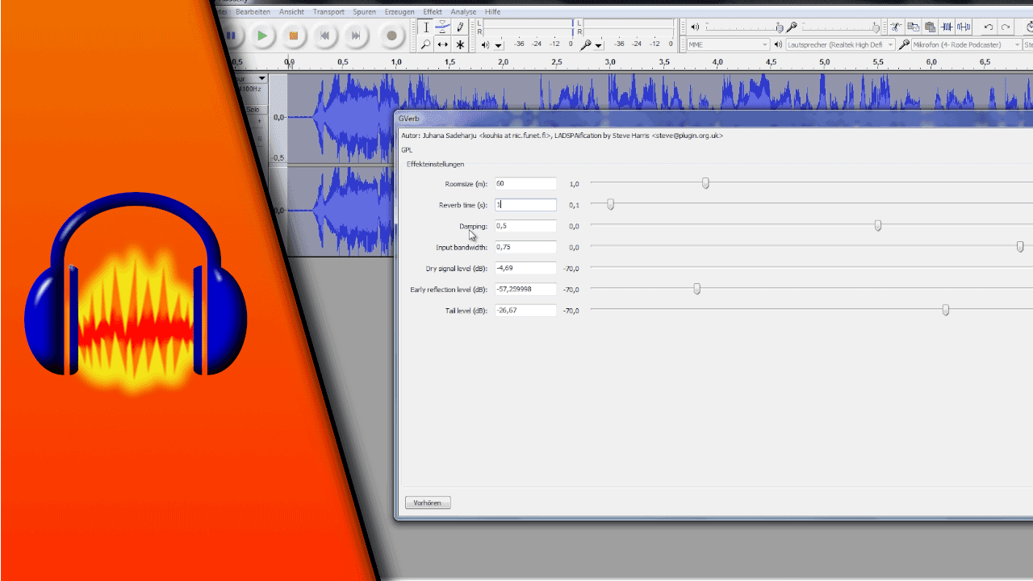The height and width of the screenshot is (581, 1033).
Task: Click the Input bandwidth input field
Action: coord(525,247)
